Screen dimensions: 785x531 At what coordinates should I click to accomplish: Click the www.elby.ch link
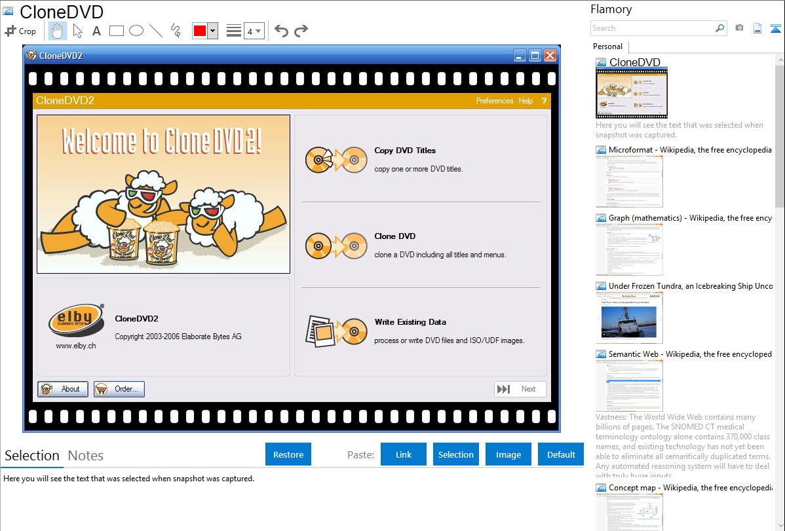[76, 346]
